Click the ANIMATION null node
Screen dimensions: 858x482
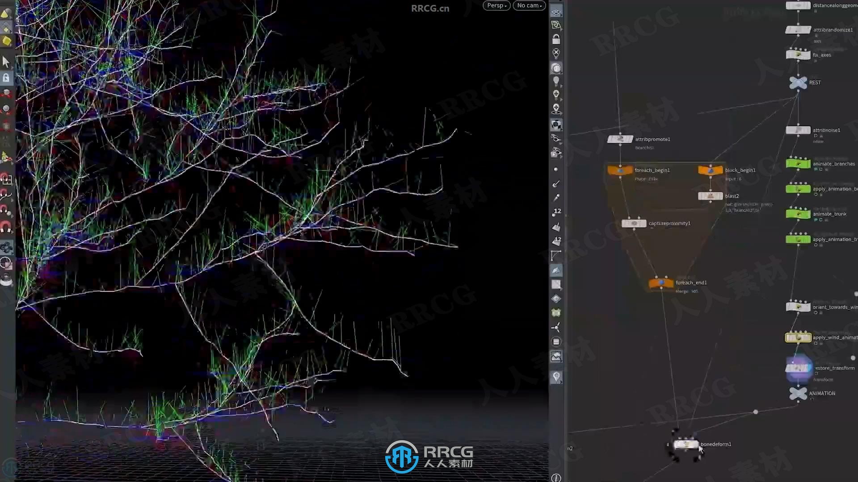pyautogui.click(x=798, y=394)
